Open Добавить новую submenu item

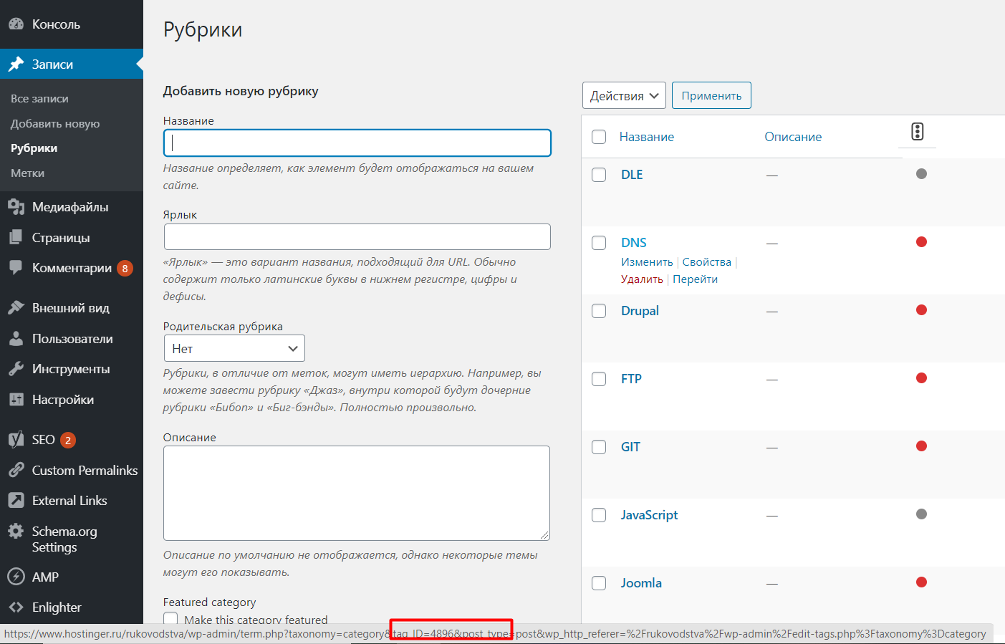coord(55,124)
